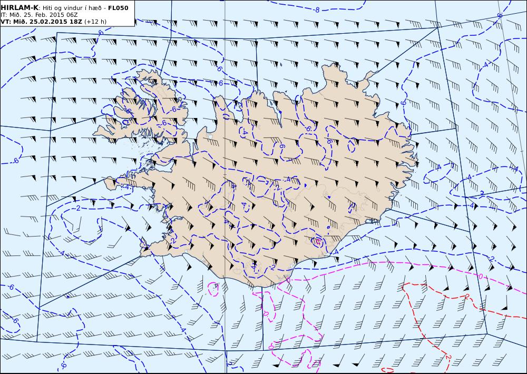Select the (+12 h) forecast offset text

[x=95, y=22]
